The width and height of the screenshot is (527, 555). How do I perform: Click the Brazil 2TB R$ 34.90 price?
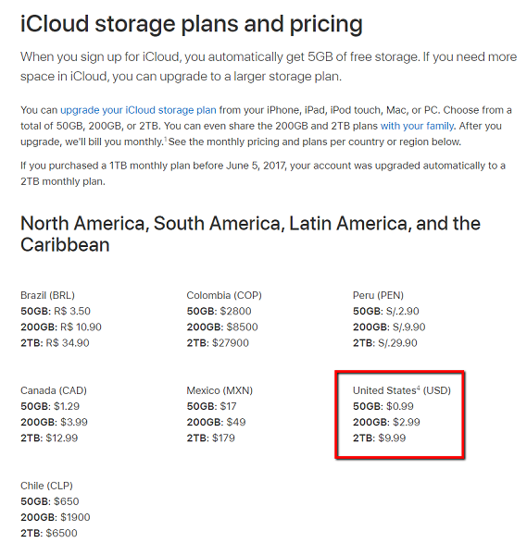(55, 343)
